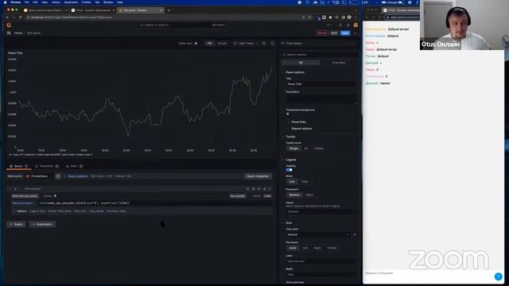
Task: Click the Home breadcrumb link
Action: point(18,33)
